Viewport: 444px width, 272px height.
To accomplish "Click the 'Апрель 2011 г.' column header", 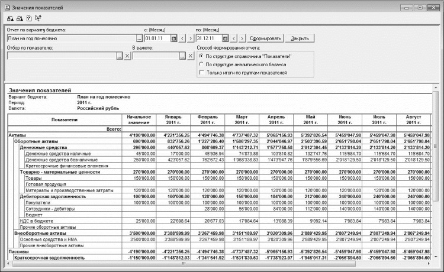I will tap(276, 120).
